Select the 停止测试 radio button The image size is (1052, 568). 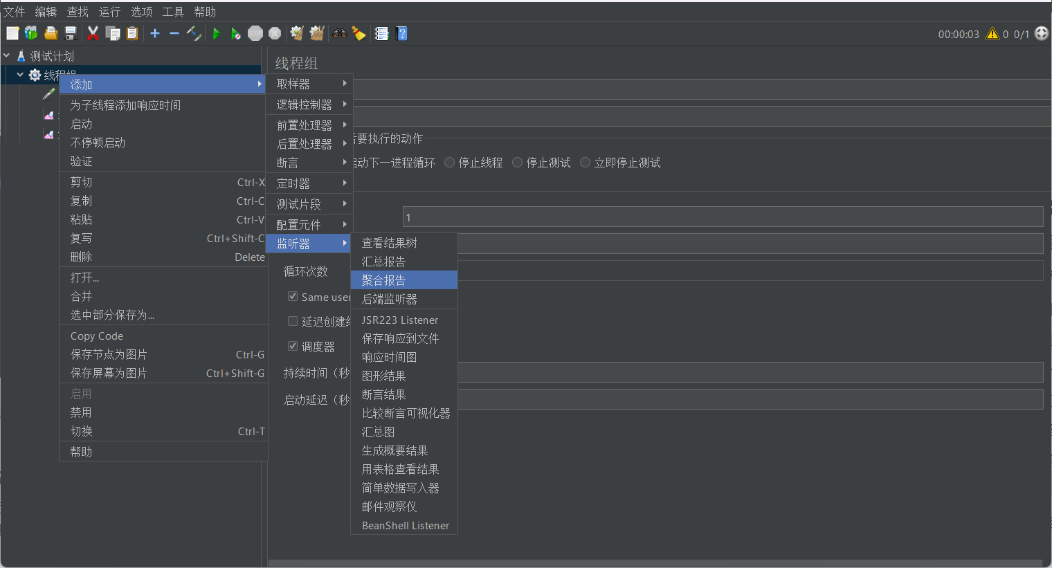[x=518, y=163]
